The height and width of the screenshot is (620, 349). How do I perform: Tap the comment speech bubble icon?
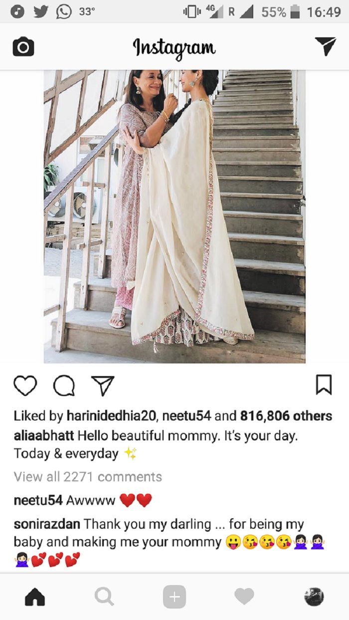click(x=64, y=386)
